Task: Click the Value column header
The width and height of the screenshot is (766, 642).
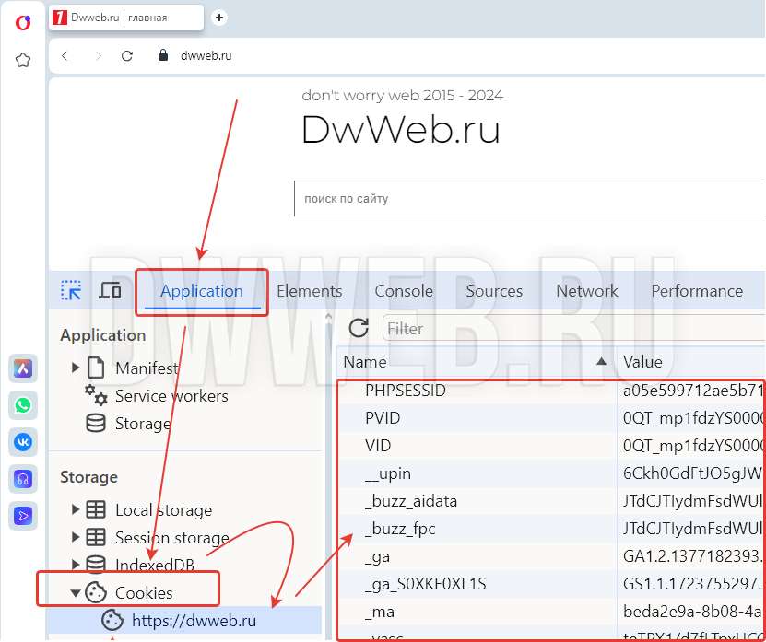Action: [x=691, y=362]
